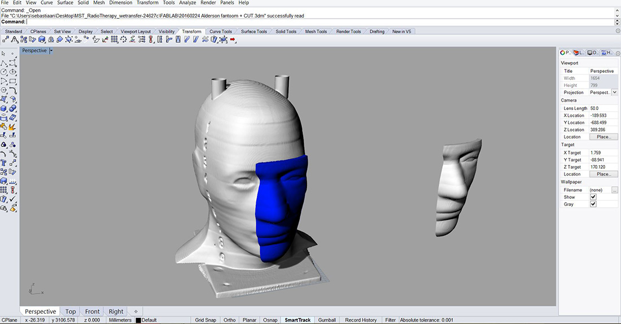This screenshot has height=324, width=621.
Task: Click the Bend transform icon
Action: point(169,40)
